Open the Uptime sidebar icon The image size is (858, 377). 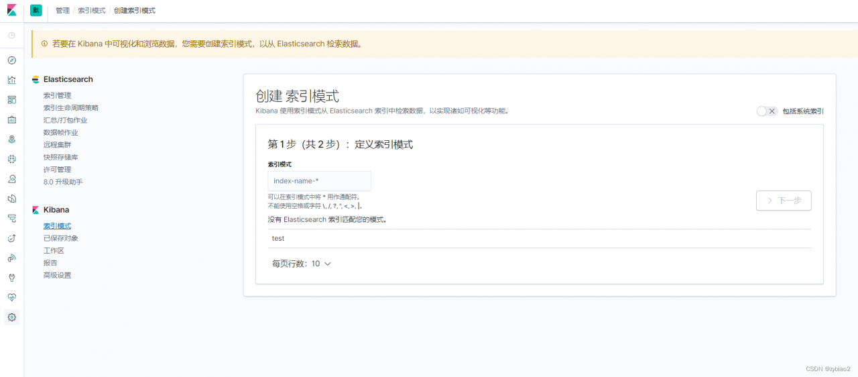(11, 238)
